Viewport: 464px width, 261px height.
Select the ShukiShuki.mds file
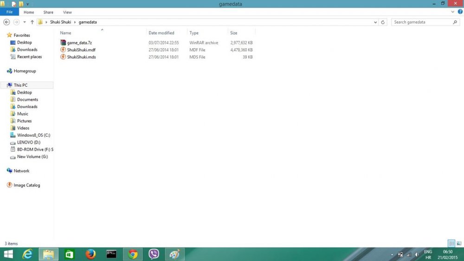(81, 57)
